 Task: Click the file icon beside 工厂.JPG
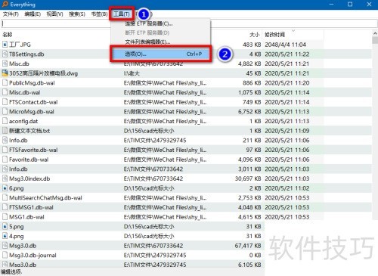click(x=5, y=45)
